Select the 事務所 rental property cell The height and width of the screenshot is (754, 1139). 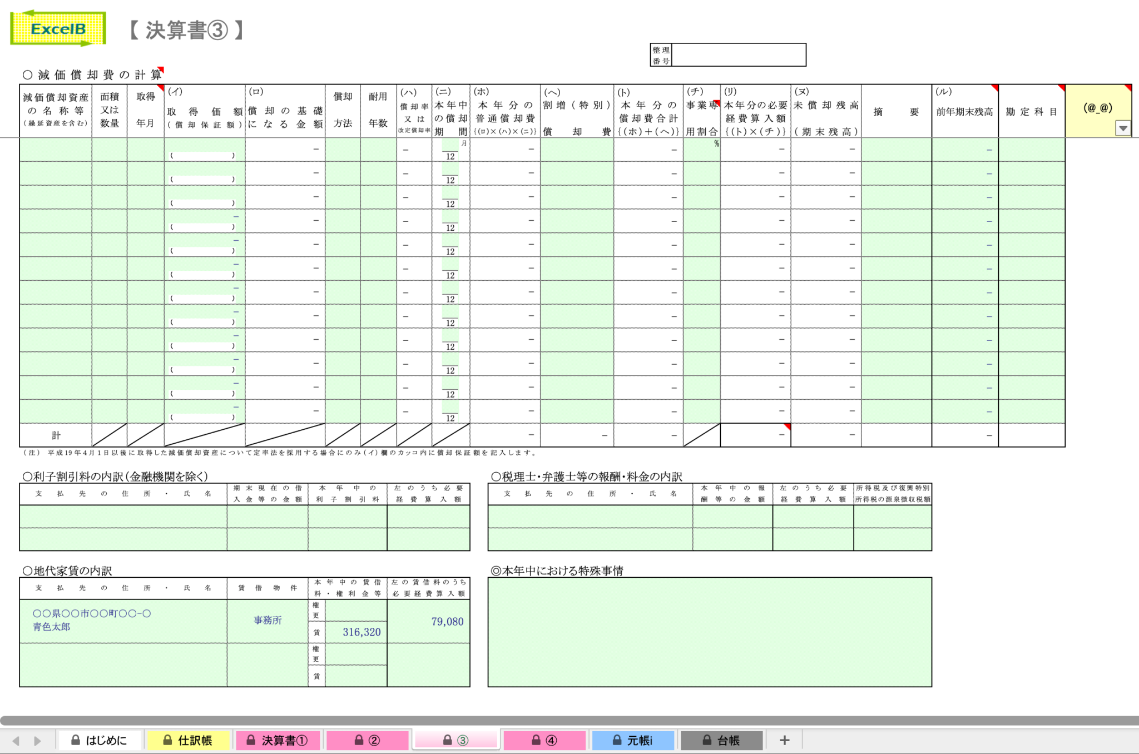(x=268, y=621)
